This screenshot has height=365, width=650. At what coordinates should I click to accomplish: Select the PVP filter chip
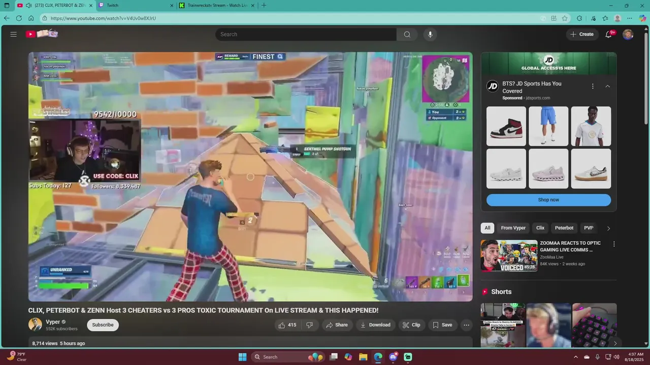coord(589,228)
